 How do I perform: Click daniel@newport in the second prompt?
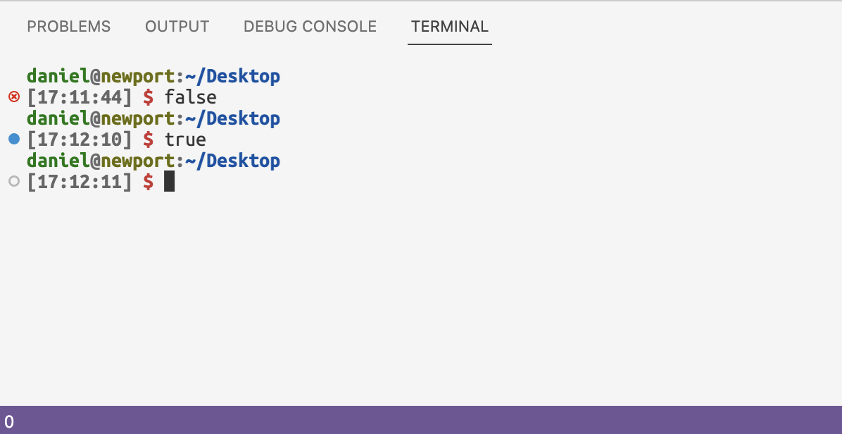click(x=99, y=118)
